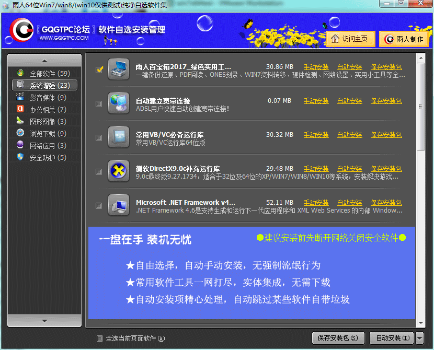Click the 网络应用 purple globe icon
The width and height of the screenshot is (434, 350).
coord(20,144)
